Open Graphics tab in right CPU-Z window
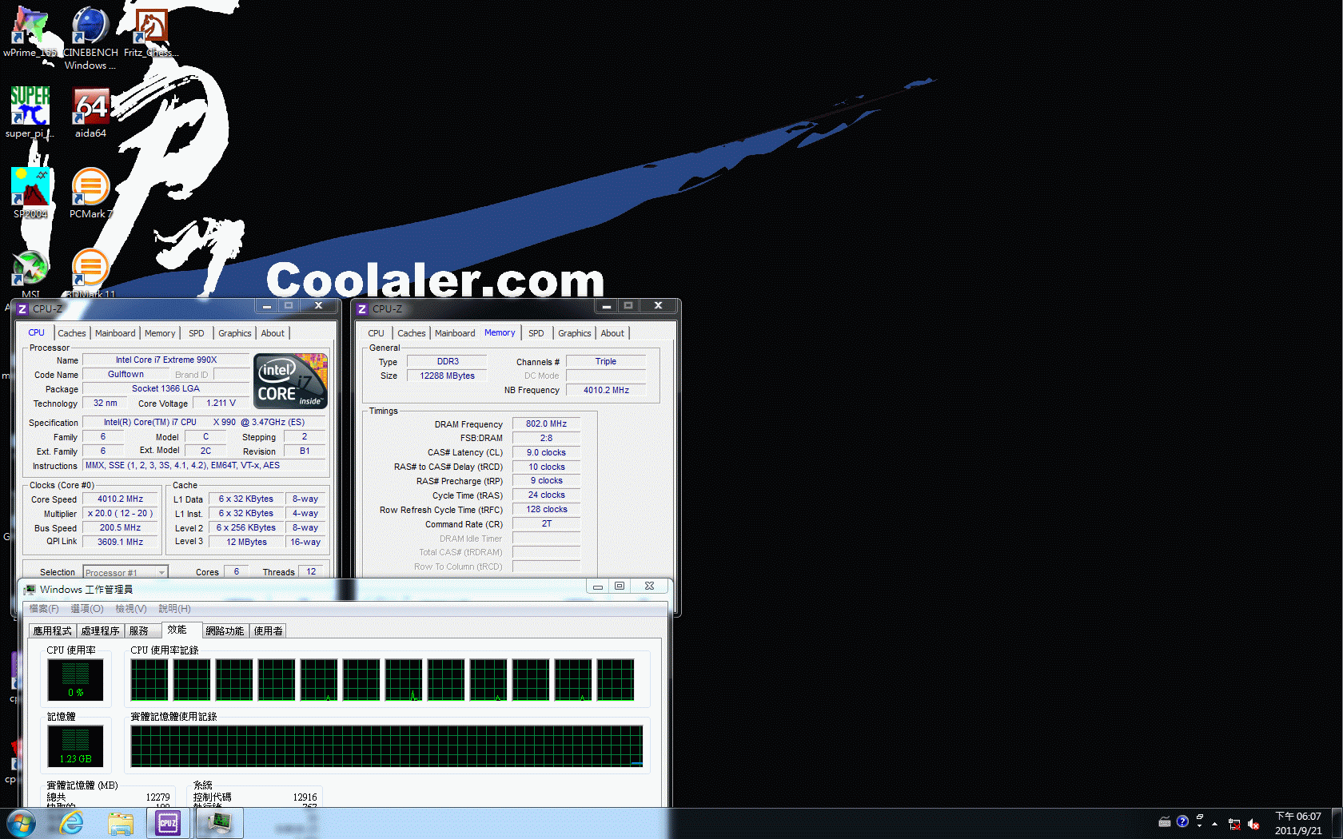The height and width of the screenshot is (839, 1343). tap(574, 333)
